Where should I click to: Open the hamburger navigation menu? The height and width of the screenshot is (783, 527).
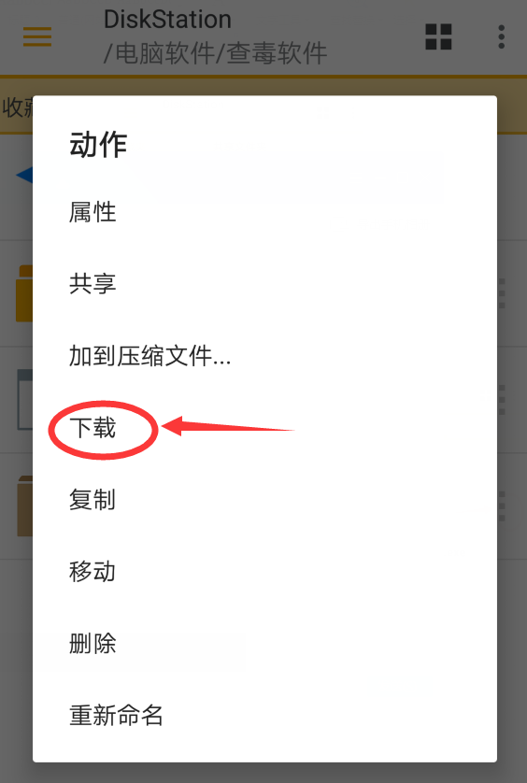click(x=37, y=36)
